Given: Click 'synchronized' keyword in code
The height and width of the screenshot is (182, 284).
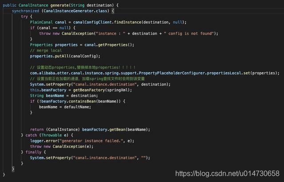Looking at the screenshot, I should click(x=26, y=11).
